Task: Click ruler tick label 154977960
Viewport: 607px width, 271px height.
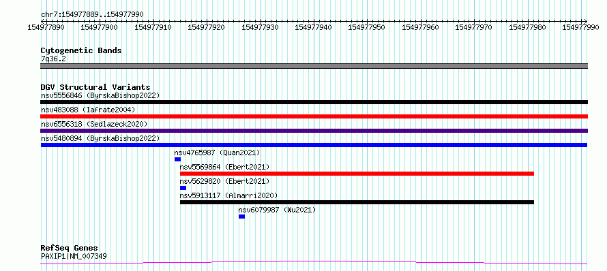Action: (420, 27)
